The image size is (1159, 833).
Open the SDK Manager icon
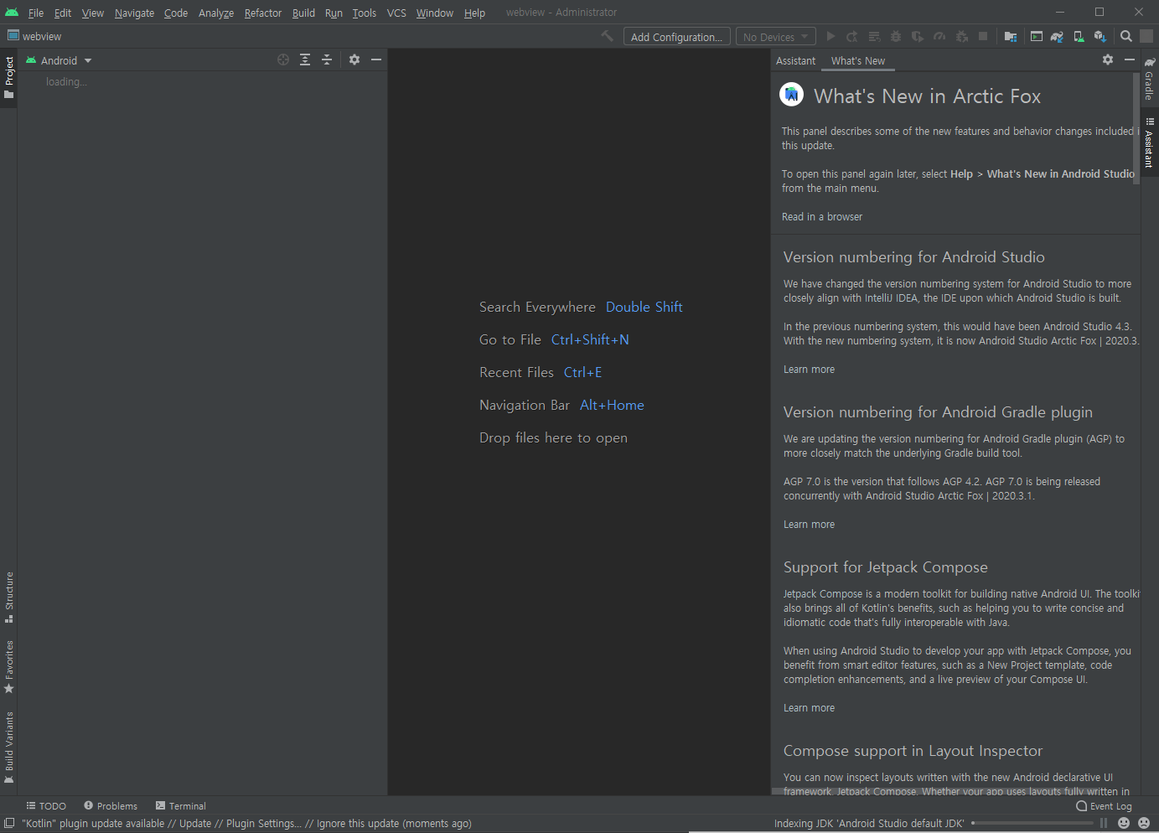point(1100,36)
